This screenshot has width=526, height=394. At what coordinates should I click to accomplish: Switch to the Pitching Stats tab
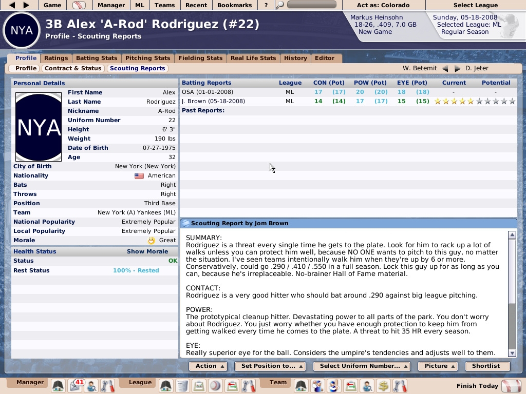147,58
